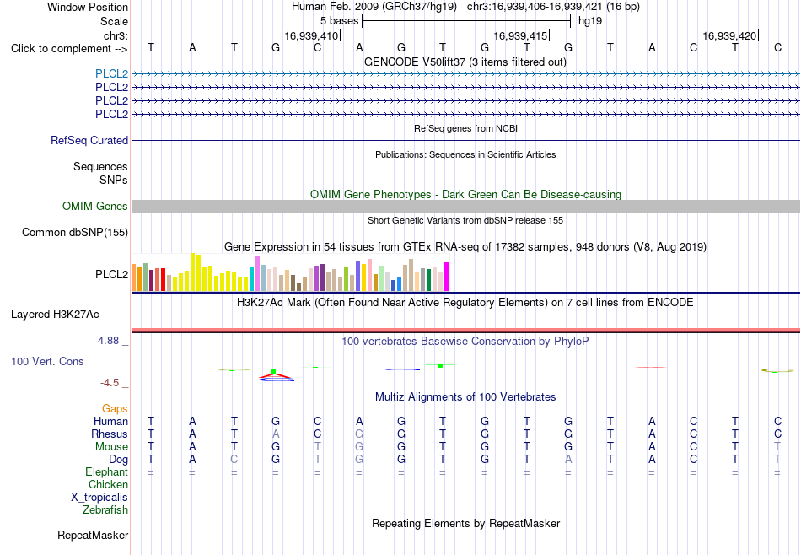Open Basewise Conservation by PhyloP title
The height and width of the screenshot is (555, 801).
(x=465, y=341)
